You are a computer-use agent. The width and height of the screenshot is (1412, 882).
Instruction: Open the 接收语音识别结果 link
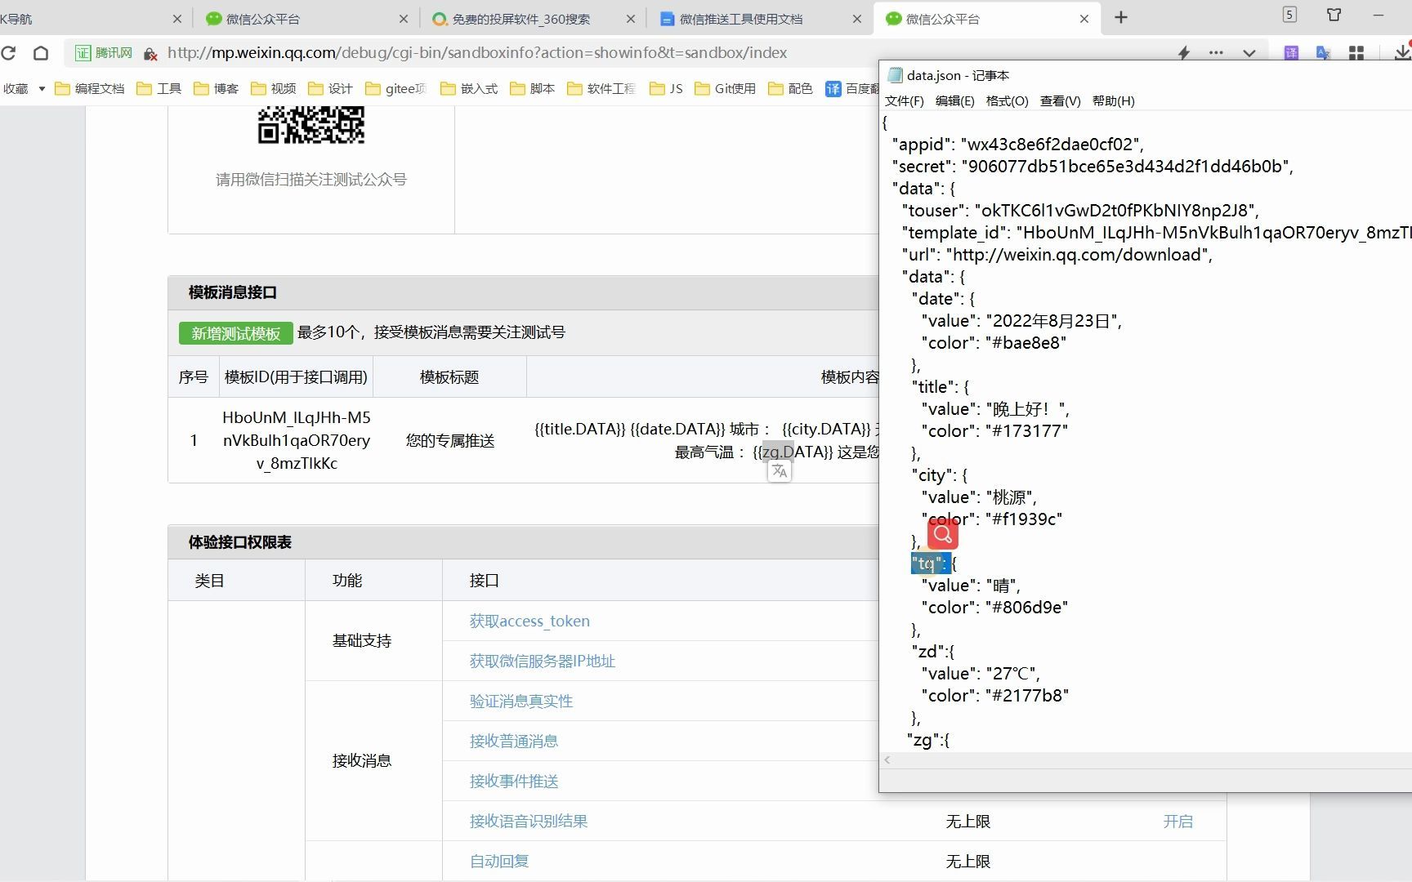point(529,822)
